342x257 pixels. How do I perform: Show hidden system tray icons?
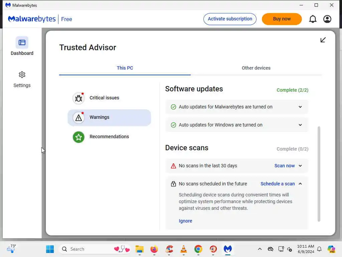coord(260,249)
